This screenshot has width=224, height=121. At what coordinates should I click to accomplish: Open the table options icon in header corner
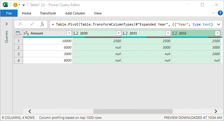tap(19, 34)
